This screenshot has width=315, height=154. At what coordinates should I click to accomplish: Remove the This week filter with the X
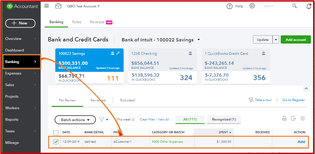click(x=133, y=119)
